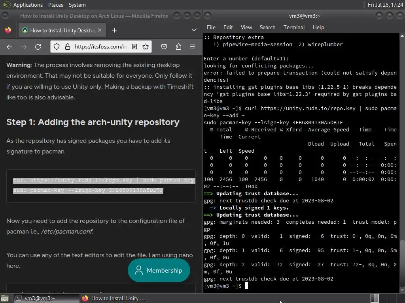Close the How to Install Unity tab
Screen dimensions: 405x303
[x=100, y=30]
